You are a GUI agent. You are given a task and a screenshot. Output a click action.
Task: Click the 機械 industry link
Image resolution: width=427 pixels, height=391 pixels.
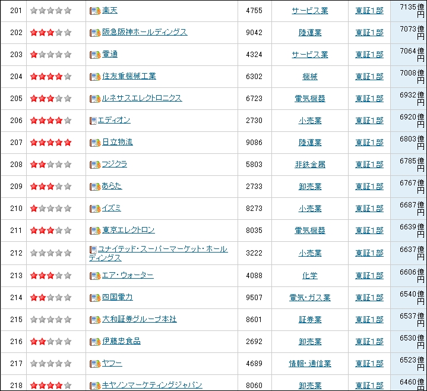[310, 77]
